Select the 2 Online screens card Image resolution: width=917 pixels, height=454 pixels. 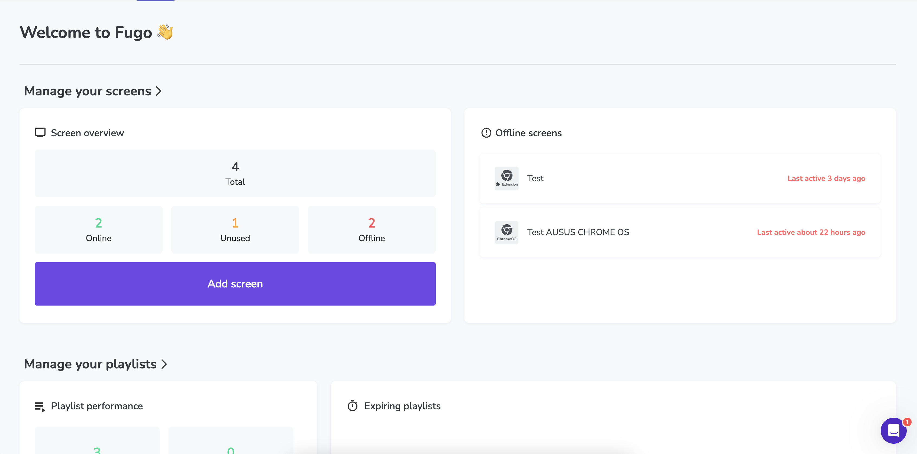click(99, 229)
